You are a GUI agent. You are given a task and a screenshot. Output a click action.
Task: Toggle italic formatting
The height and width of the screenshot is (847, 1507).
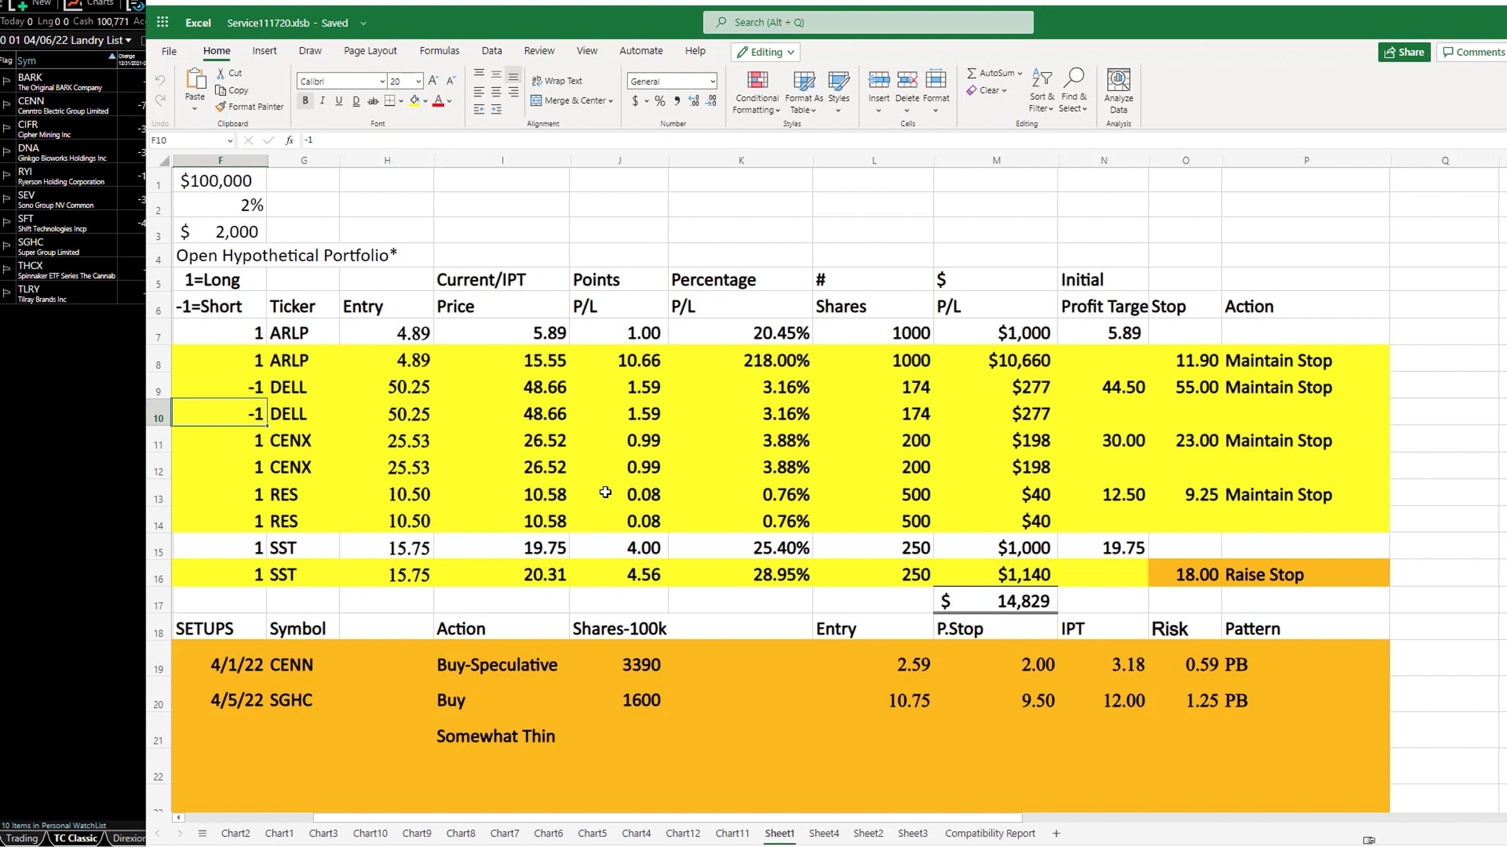[322, 100]
